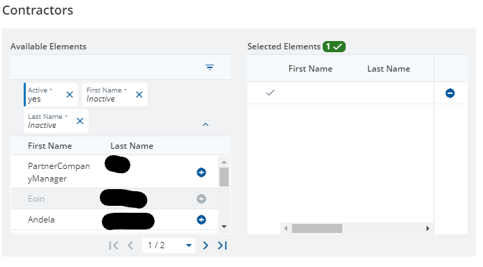Sort by Last Name in Selected Elements

[388, 69]
